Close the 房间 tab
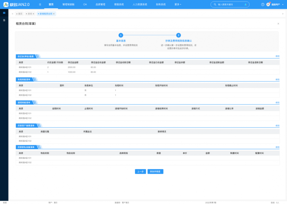 pyautogui.click(x=33, y=14)
